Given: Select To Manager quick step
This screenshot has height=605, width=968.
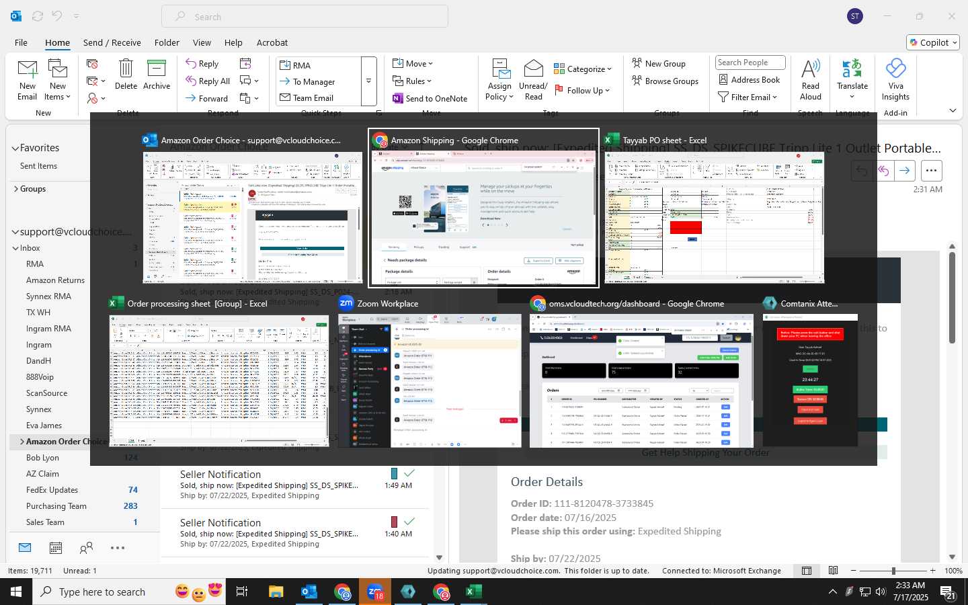Looking at the screenshot, I should 319,81.
